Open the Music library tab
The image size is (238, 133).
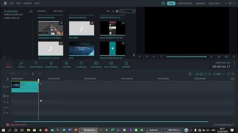coord(21,65)
